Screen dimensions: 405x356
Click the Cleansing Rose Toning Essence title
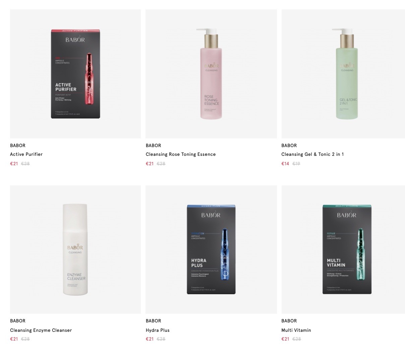pyautogui.click(x=181, y=154)
